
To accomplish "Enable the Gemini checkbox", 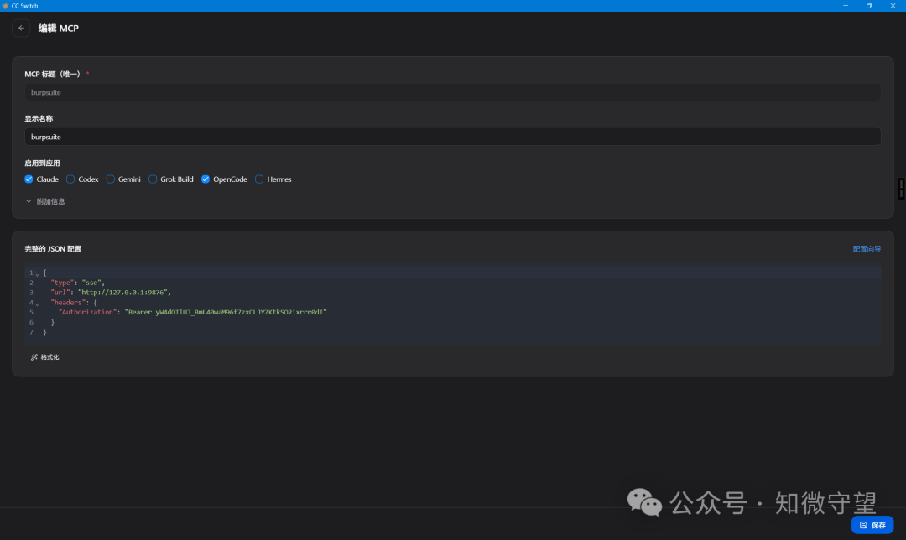I will pos(111,179).
